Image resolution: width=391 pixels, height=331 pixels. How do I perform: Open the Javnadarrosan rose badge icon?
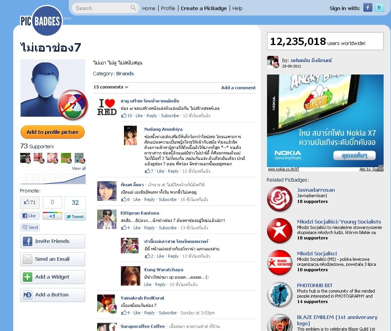[x=280, y=199]
